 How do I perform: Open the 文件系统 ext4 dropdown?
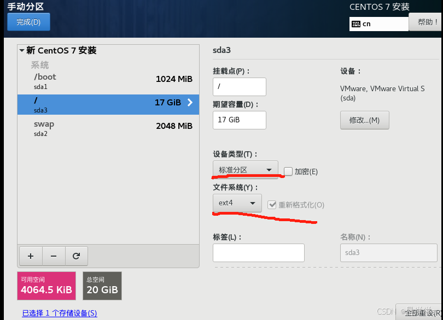237,203
